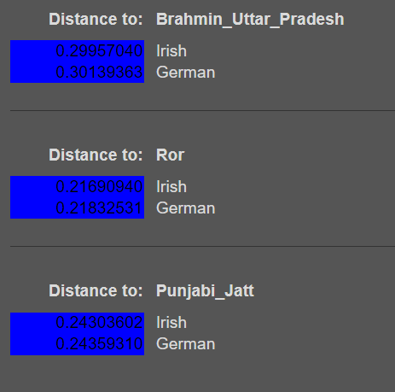Click the German label under Brahmin_Uttar_Pradesh

click(185, 73)
